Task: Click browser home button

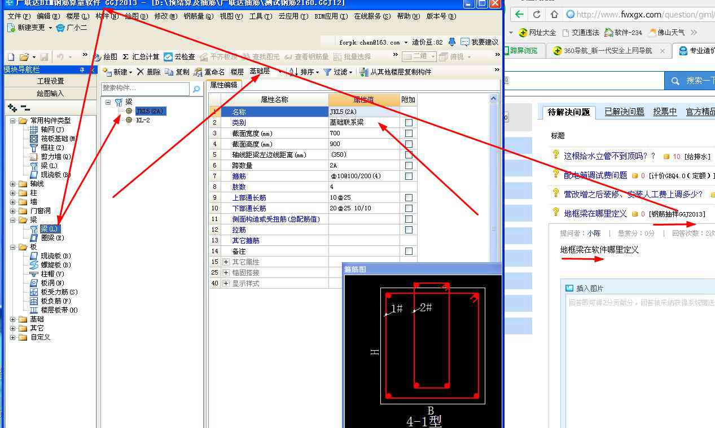Action: tap(554, 15)
